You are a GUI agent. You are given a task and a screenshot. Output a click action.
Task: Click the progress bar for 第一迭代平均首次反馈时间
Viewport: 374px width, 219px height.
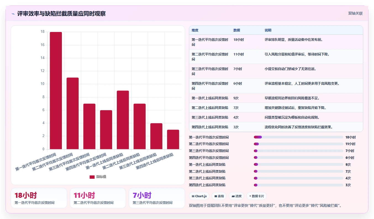[x=298, y=137]
